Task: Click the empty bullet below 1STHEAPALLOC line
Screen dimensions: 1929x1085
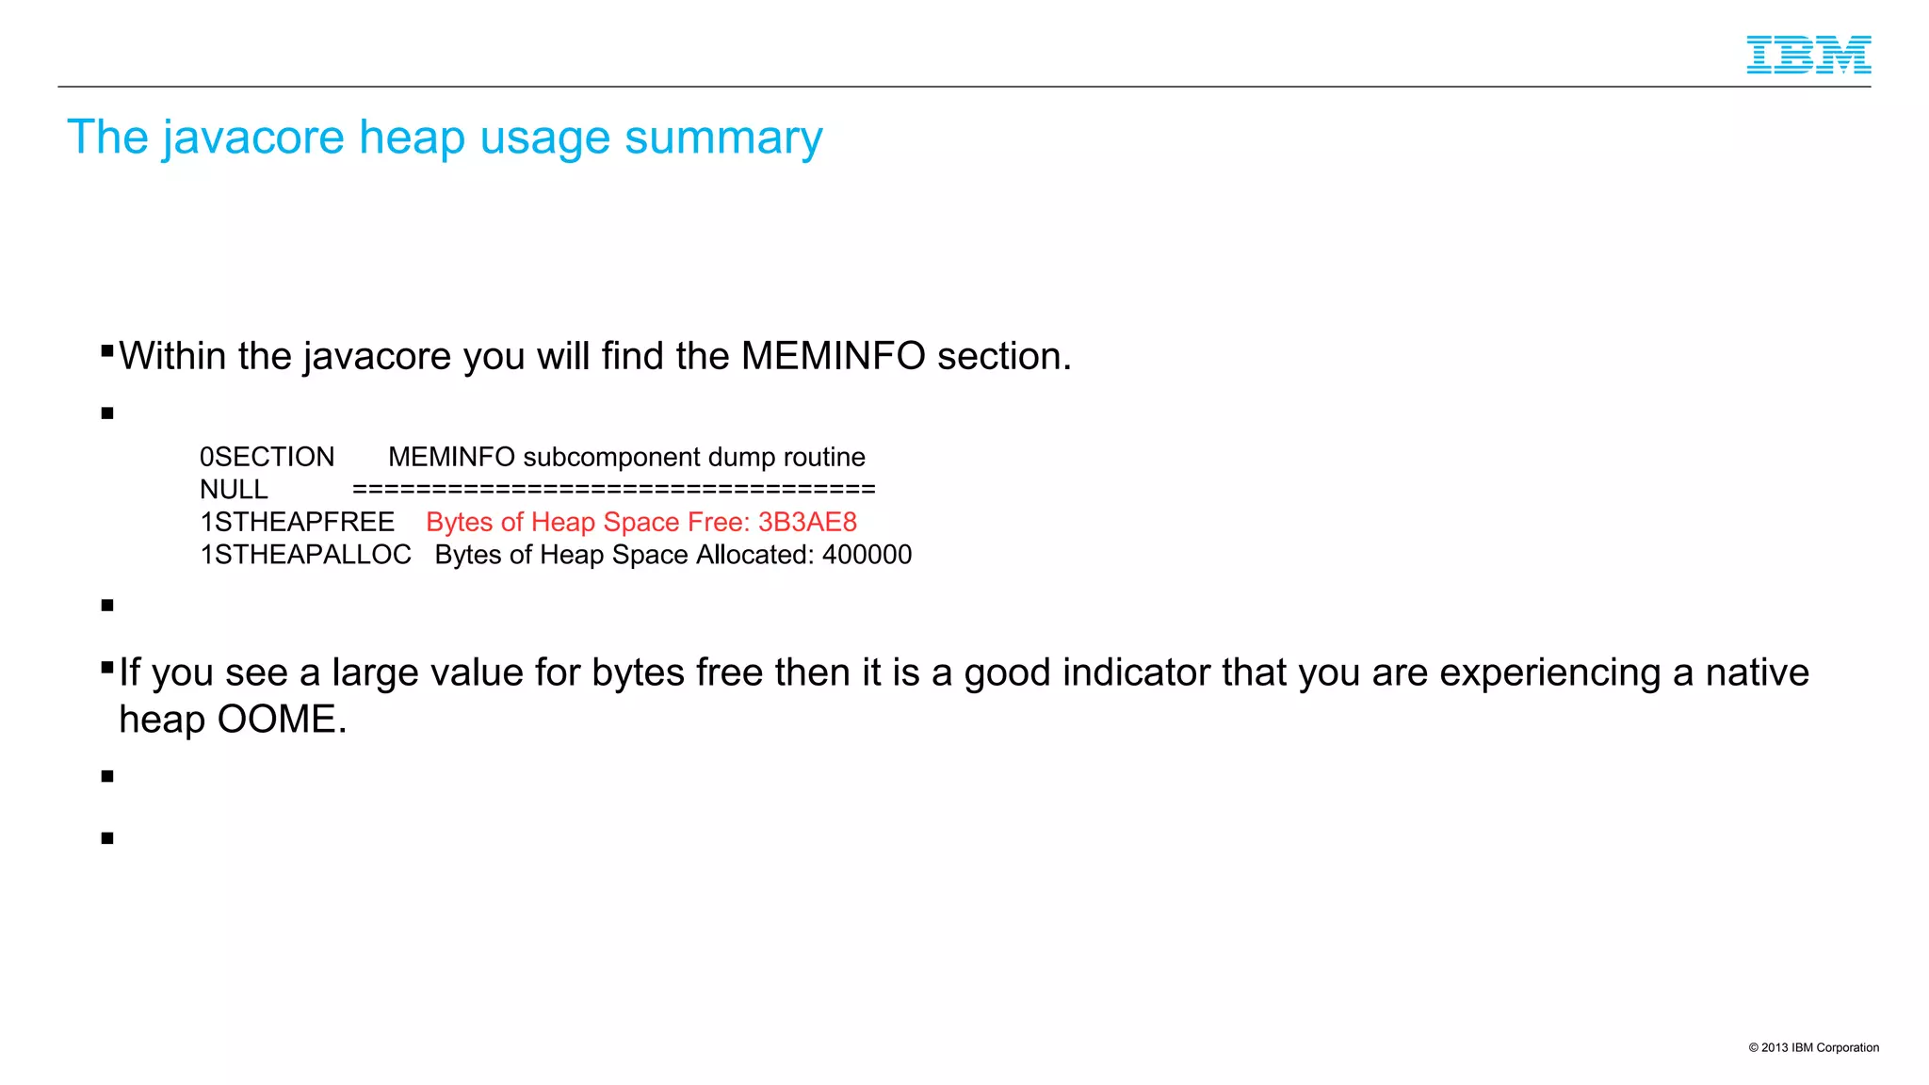Action: (x=107, y=606)
